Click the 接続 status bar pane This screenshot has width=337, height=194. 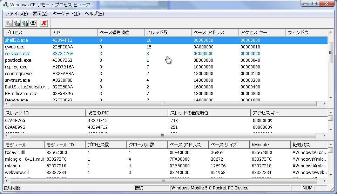pyautogui.click(x=152, y=188)
